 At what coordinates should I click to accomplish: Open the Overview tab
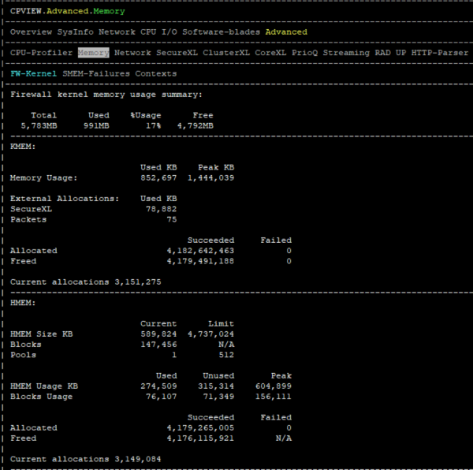click(31, 32)
